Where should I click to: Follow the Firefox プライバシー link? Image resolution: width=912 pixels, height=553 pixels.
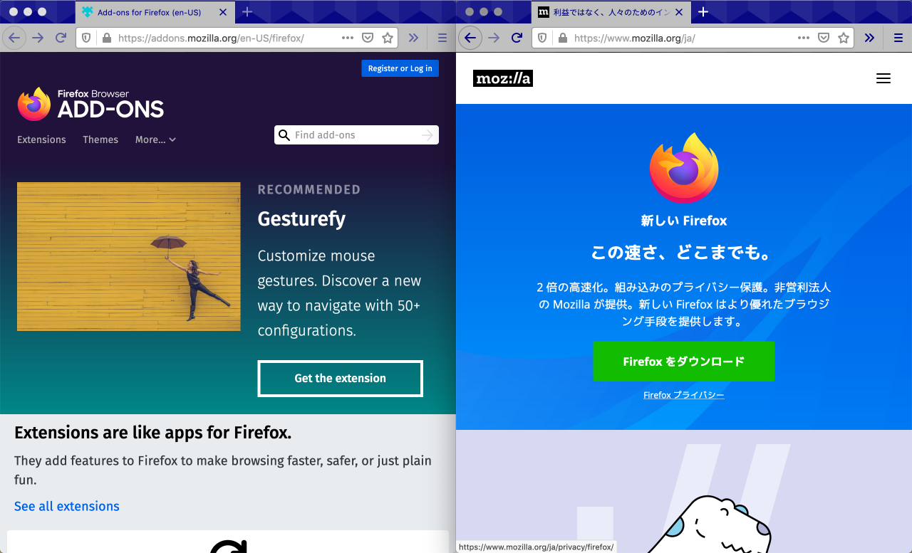(x=684, y=395)
